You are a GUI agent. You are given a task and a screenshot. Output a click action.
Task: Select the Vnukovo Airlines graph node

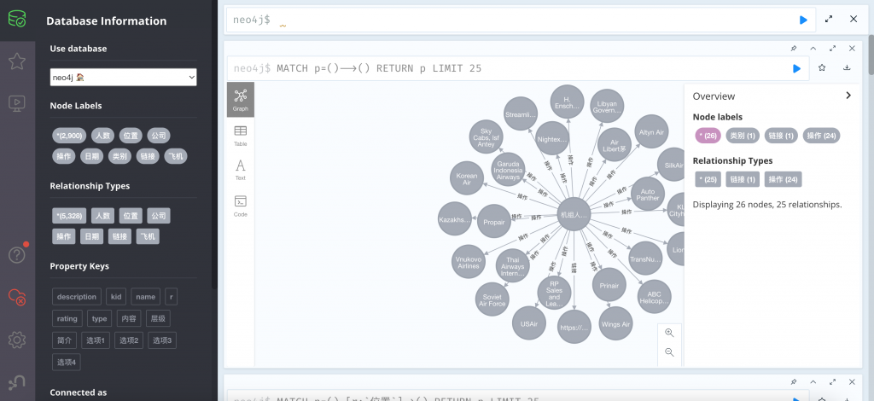(x=469, y=262)
